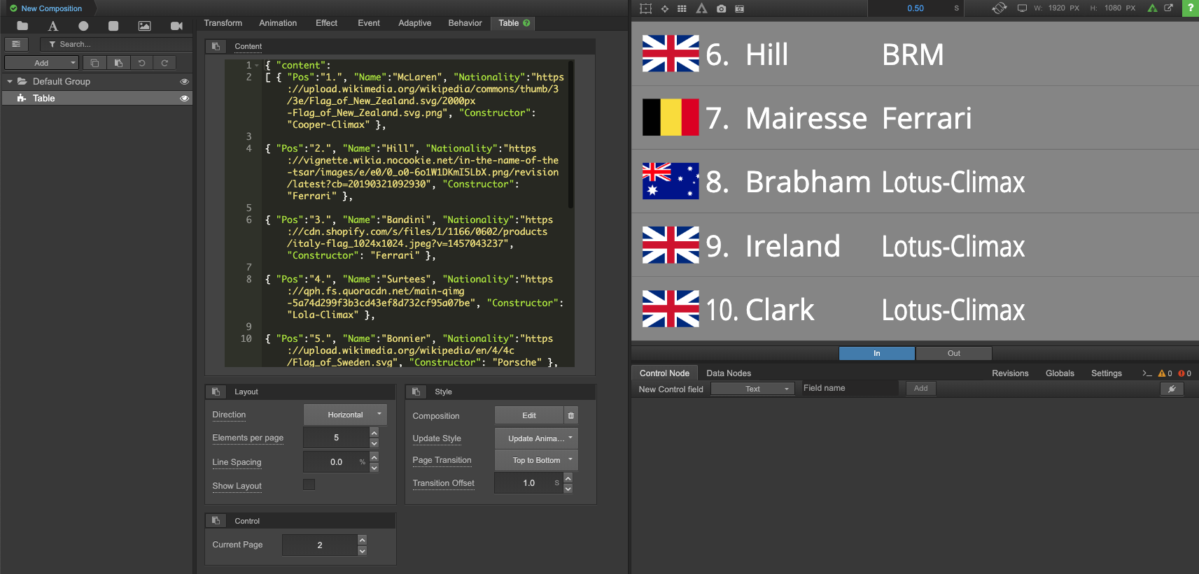Open help with the green question mark
The height and width of the screenshot is (574, 1199).
(1191, 8)
